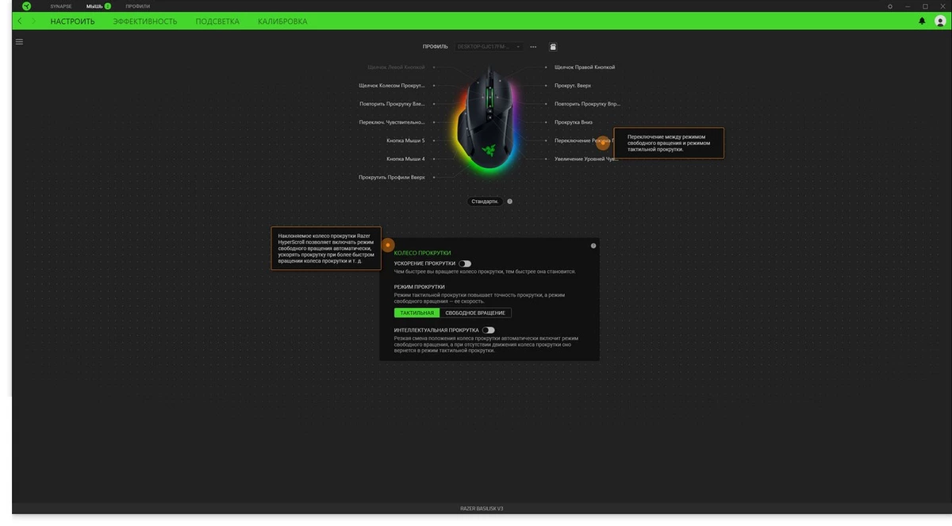
Task: Click the Стандартн. mode button
Action: 485,202
